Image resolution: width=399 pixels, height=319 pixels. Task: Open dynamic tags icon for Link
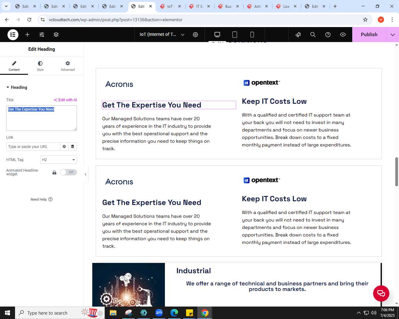[73, 147]
